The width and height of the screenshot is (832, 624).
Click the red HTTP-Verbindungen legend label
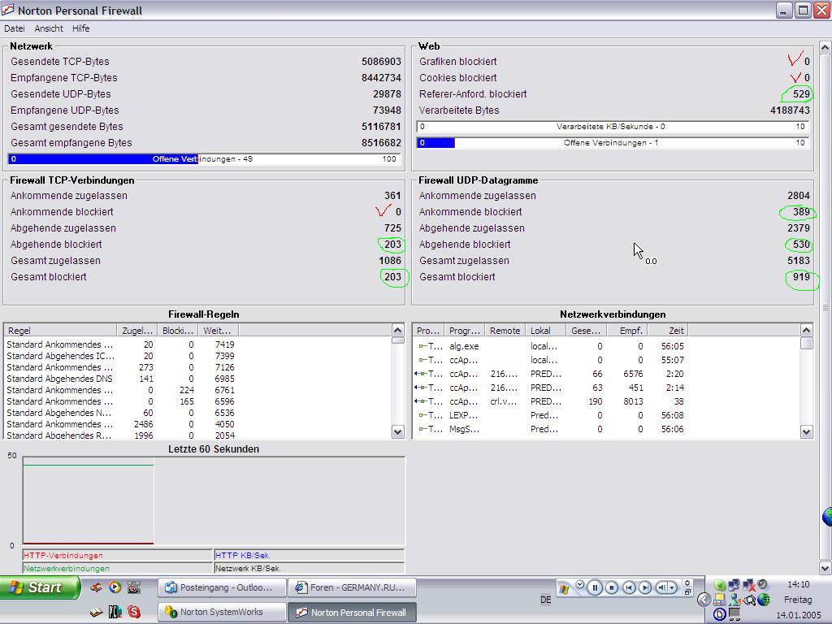click(x=63, y=556)
